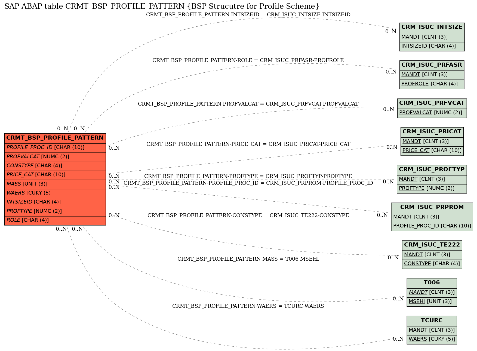This screenshot has height=351, width=477.
Task: Click the MASS = T006-MSEHI relation label
Action: click(248, 259)
